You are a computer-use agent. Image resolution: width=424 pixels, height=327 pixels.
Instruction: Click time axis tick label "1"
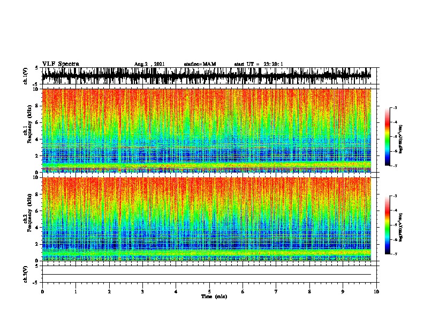75,292
